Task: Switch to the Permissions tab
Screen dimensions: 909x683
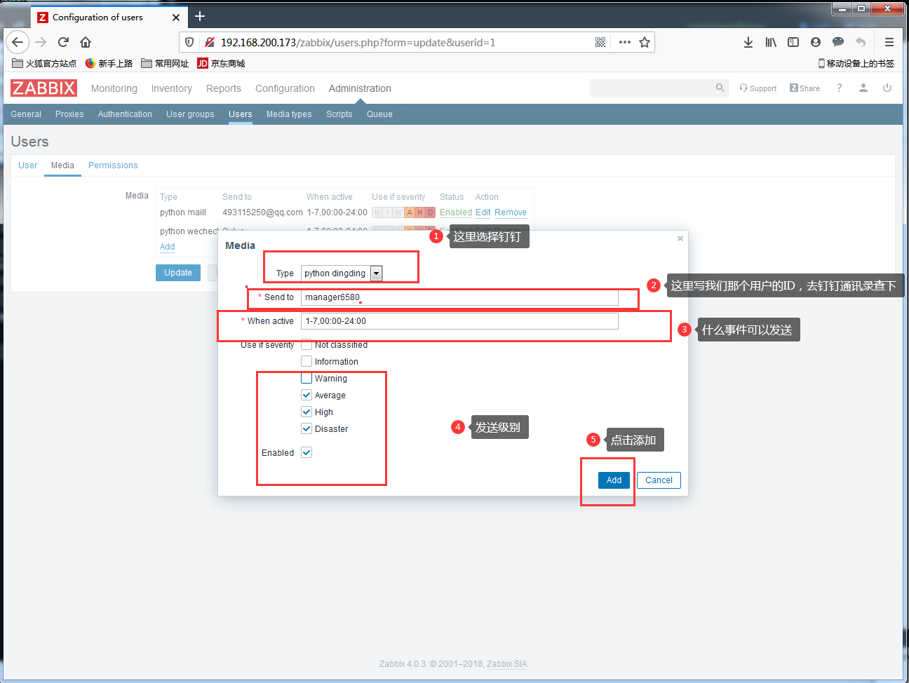Action: coord(113,165)
